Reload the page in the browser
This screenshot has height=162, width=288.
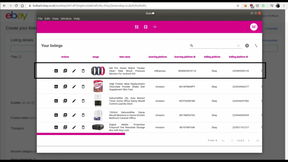click(16, 6)
